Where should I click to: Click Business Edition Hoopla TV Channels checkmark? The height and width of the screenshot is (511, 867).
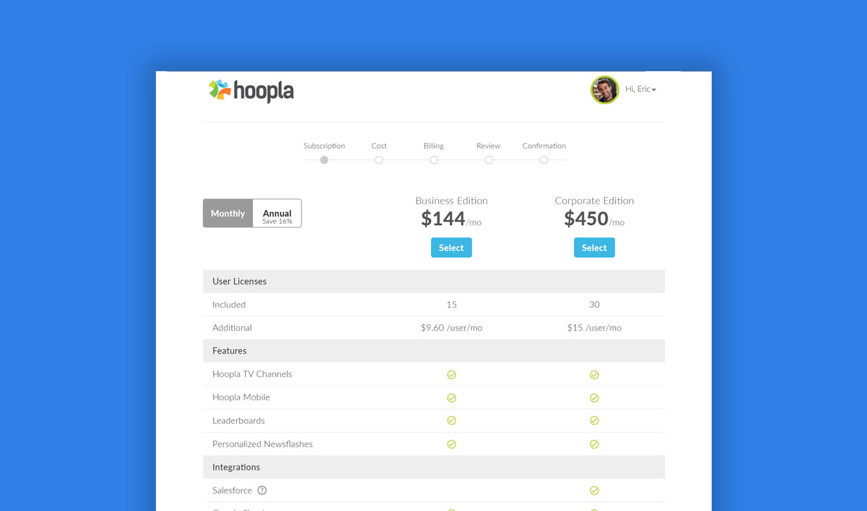(x=452, y=375)
